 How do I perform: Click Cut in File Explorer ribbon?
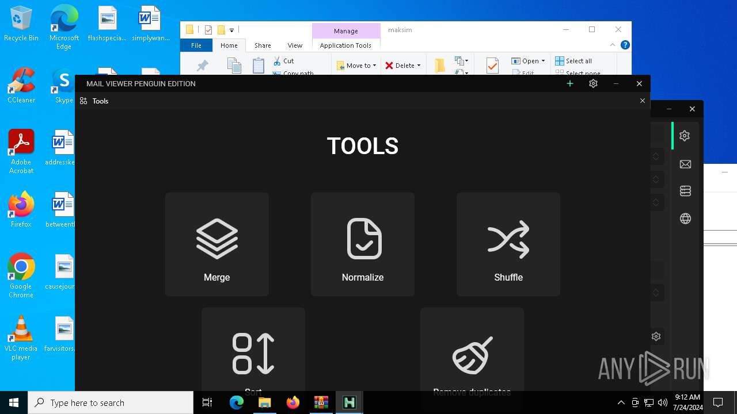click(x=283, y=61)
